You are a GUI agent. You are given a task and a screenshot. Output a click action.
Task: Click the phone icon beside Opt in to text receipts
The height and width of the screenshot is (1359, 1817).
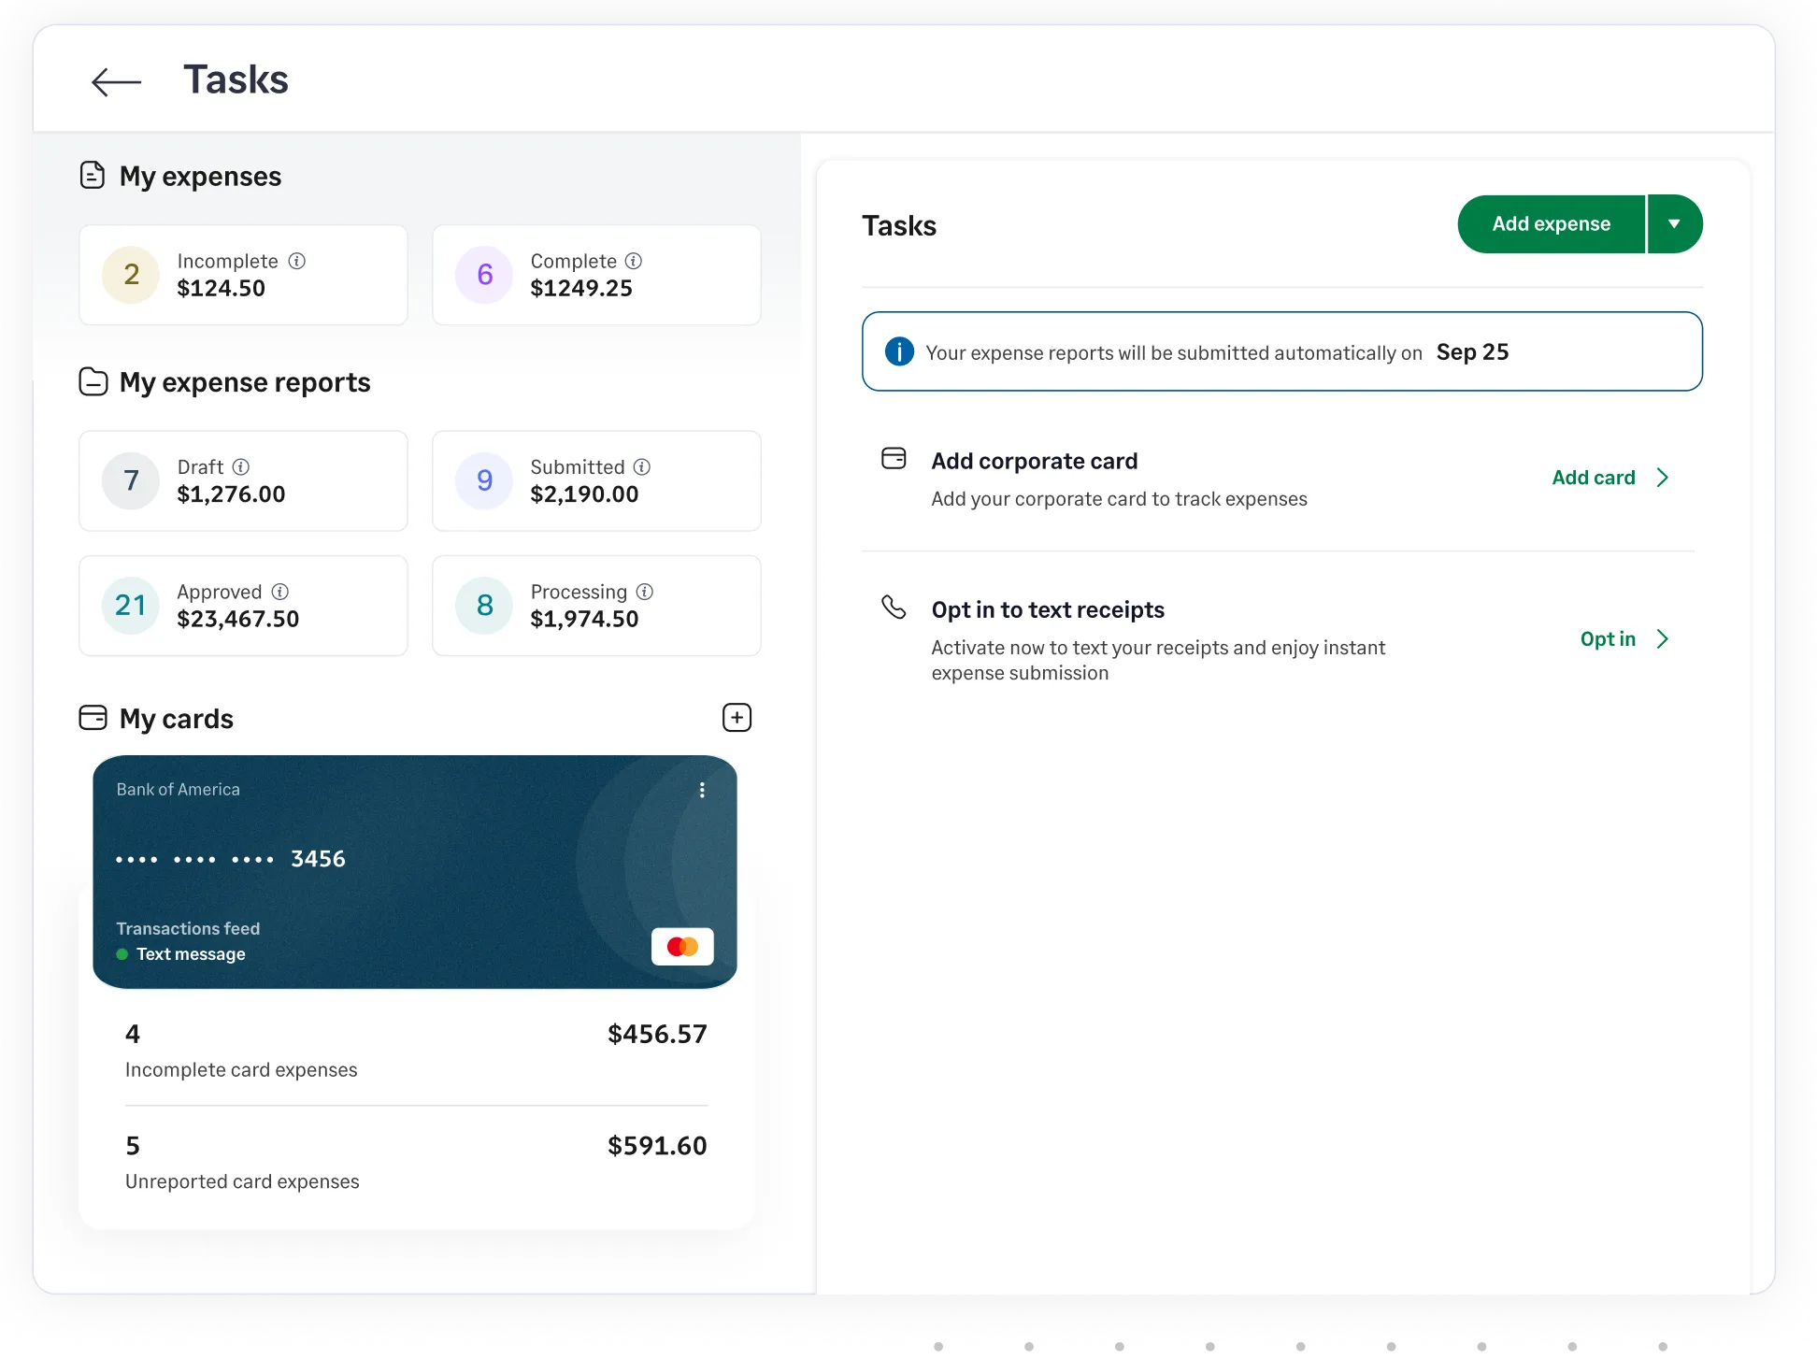tap(894, 608)
